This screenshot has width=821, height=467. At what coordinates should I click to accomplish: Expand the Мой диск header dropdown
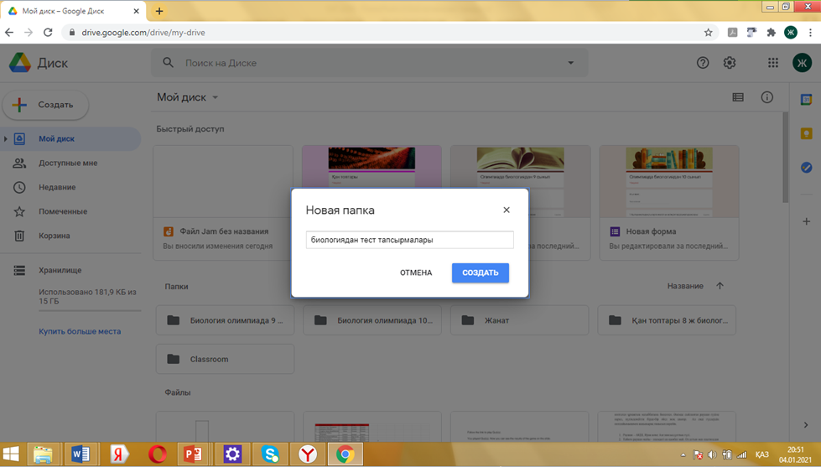(215, 97)
